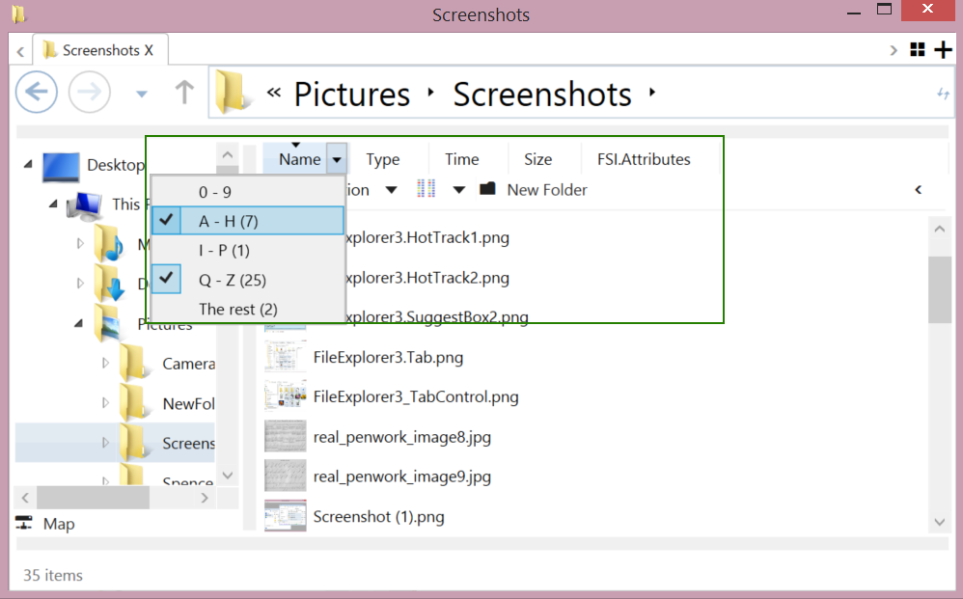Click the folder icon in the address bar

(x=233, y=92)
